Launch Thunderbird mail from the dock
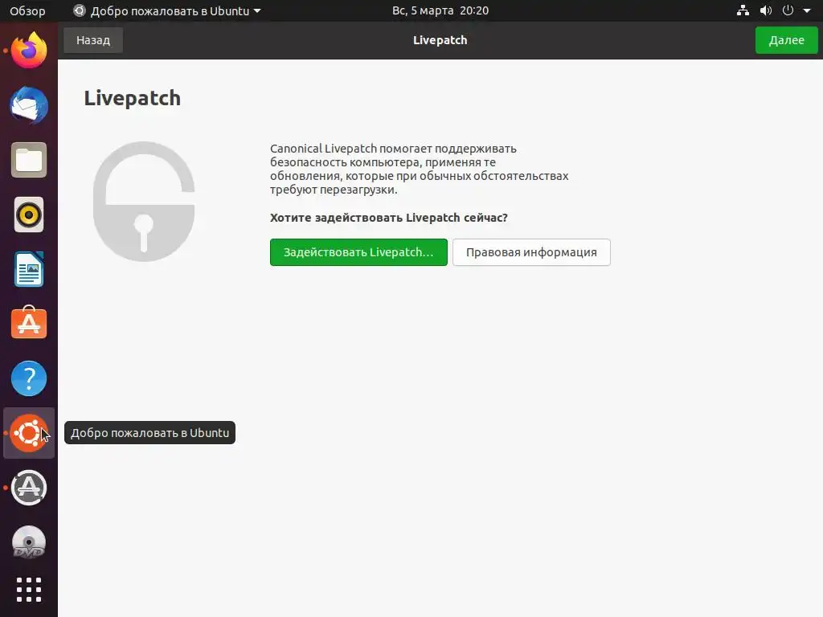Viewport: 823px width, 617px height. pos(29,105)
